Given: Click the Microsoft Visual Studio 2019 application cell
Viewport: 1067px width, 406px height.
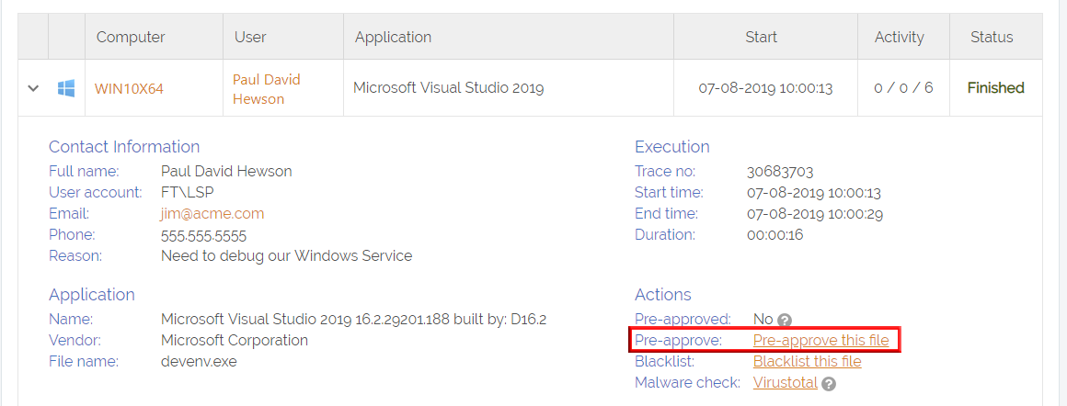Looking at the screenshot, I should [448, 88].
